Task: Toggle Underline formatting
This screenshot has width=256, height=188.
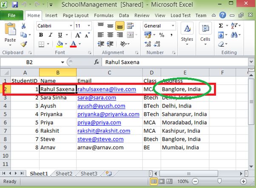Action: [x=60, y=35]
